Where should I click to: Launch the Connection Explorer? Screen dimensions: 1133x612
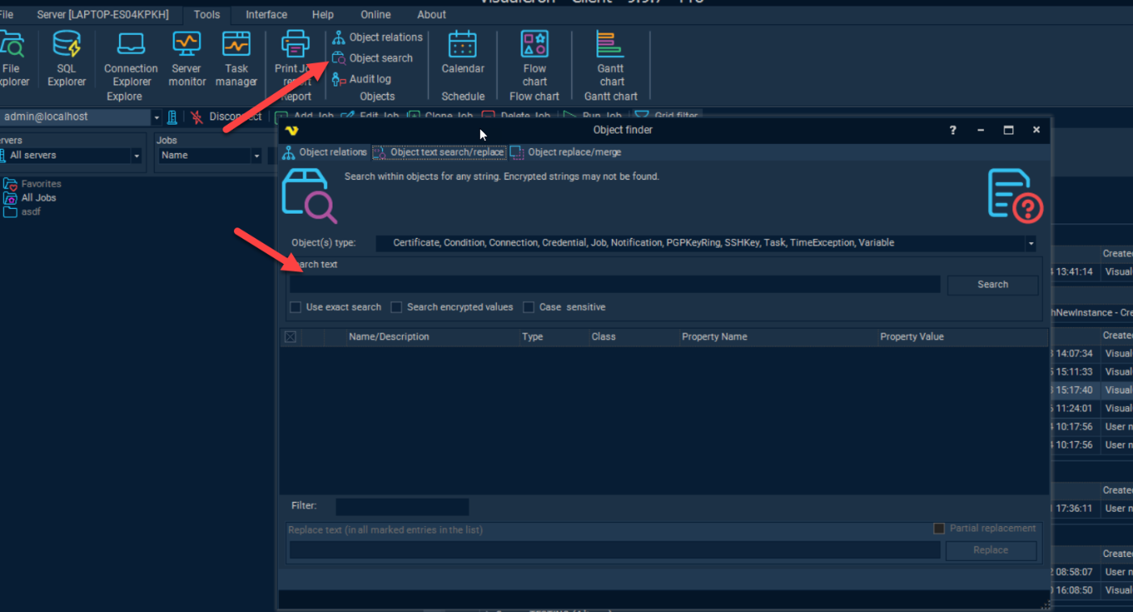coord(131,58)
